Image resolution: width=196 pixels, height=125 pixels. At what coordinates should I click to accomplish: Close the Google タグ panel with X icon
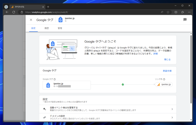coord(31,20)
